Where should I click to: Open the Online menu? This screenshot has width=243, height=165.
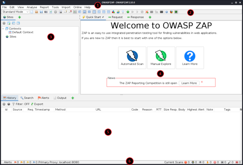tap(78, 7)
